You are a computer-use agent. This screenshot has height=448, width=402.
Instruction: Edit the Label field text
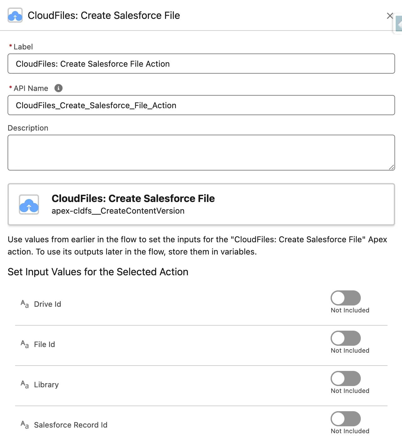pos(201,64)
